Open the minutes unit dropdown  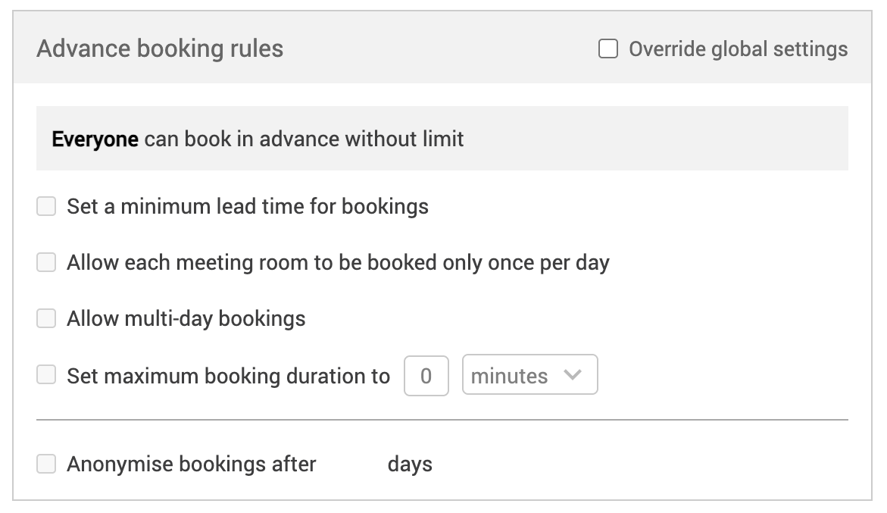point(529,375)
